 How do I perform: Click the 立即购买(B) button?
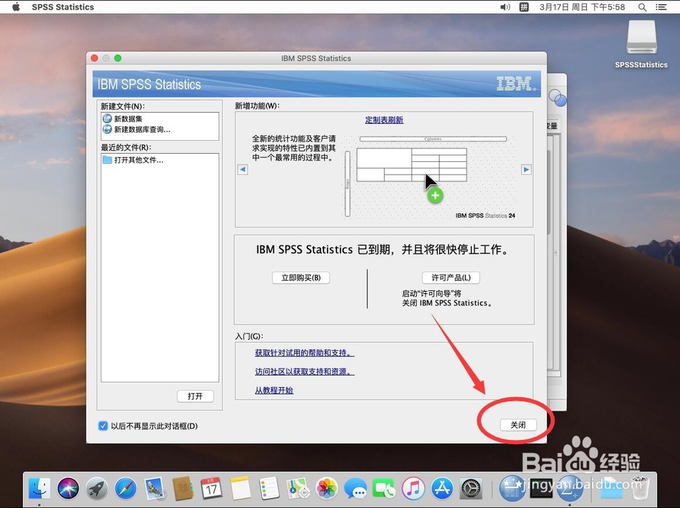coord(301,277)
